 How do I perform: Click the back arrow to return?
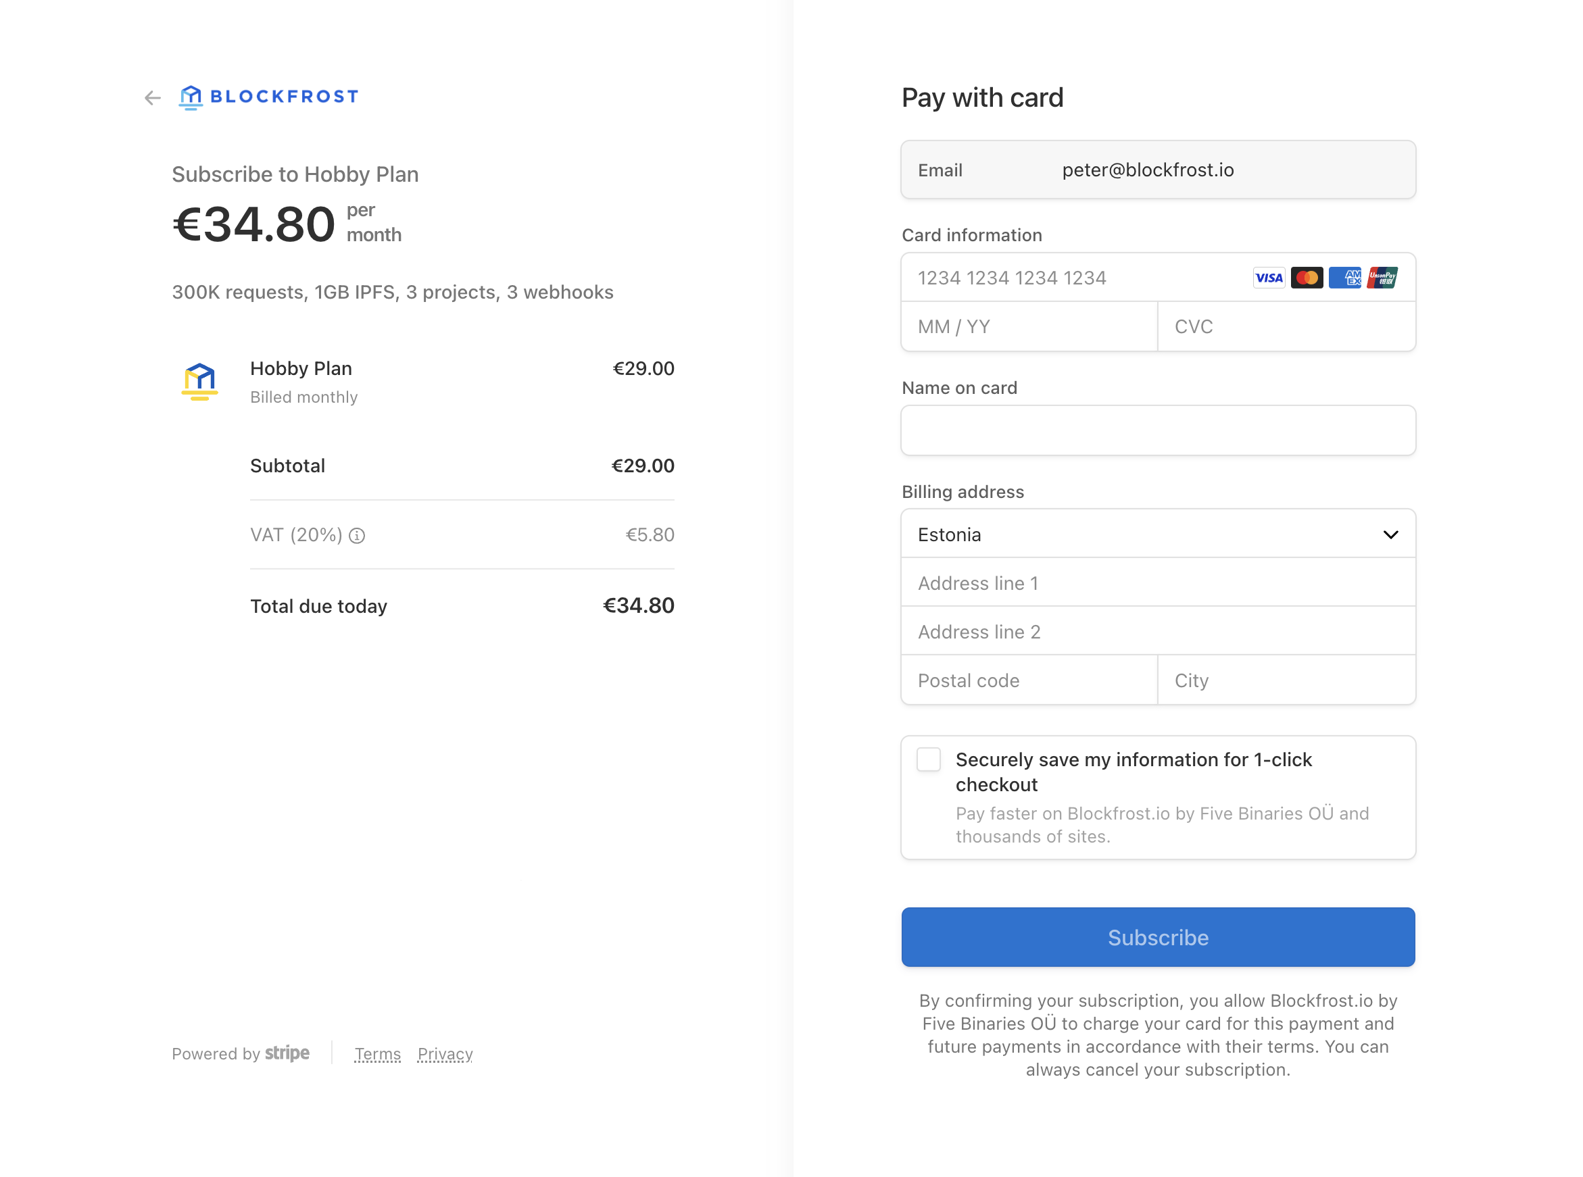[x=151, y=97]
